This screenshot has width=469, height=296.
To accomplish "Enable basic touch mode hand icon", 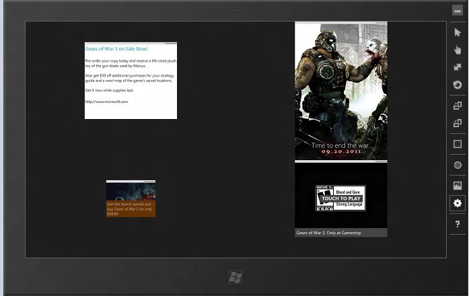I will (x=458, y=50).
